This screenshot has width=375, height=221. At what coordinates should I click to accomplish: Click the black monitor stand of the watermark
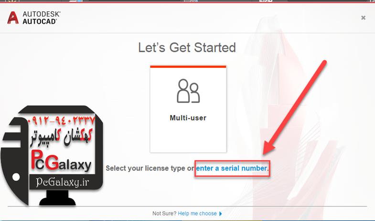[x=57, y=198]
